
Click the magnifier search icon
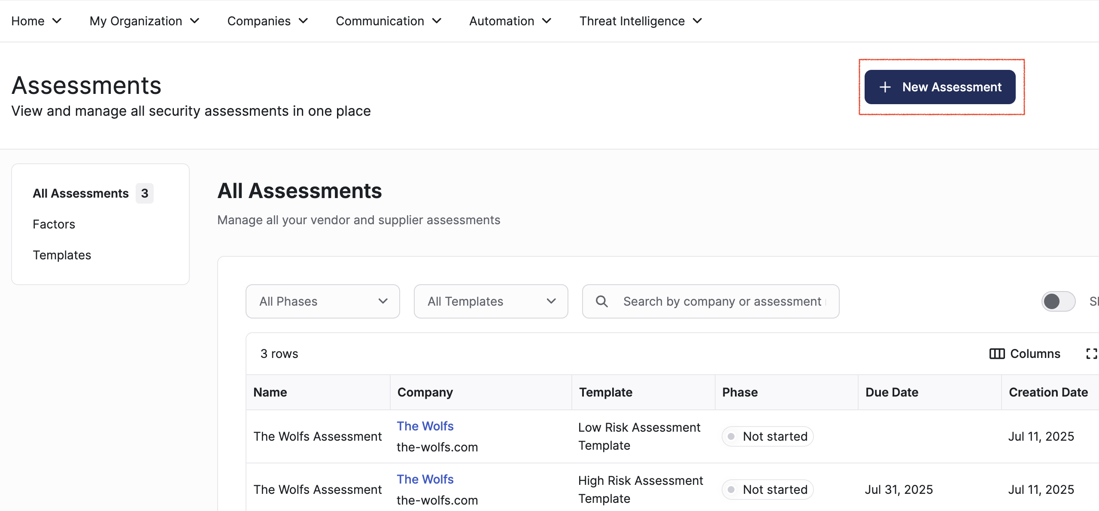tap(602, 301)
